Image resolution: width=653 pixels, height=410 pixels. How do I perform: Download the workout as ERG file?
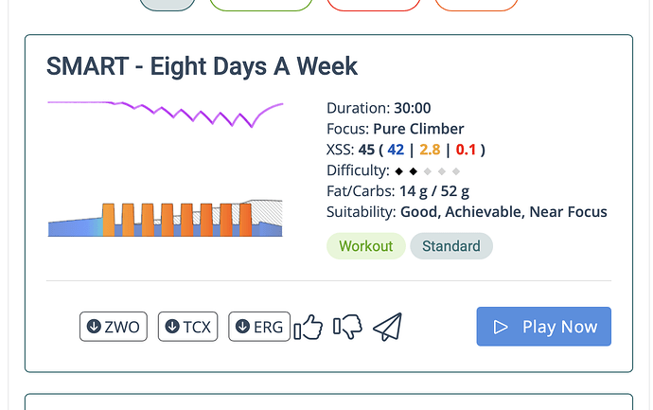[259, 327]
